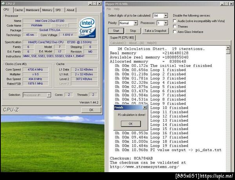Tick the Themes checkbox

point(175,27)
